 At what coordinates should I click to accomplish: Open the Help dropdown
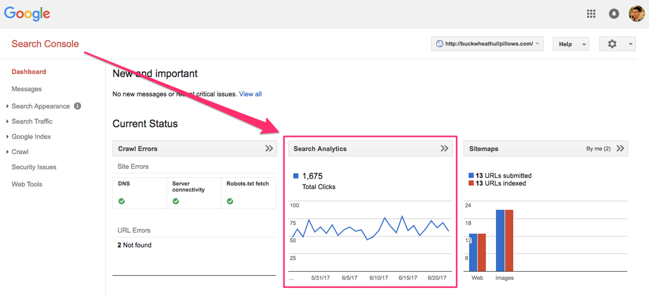pyautogui.click(x=571, y=44)
